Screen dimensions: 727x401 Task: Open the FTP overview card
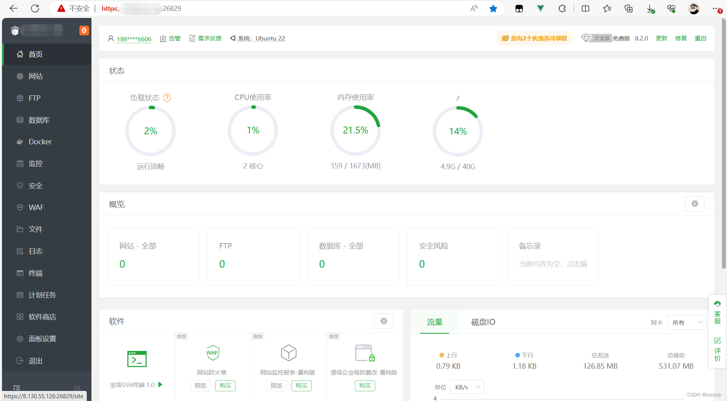tap(253, 257)
